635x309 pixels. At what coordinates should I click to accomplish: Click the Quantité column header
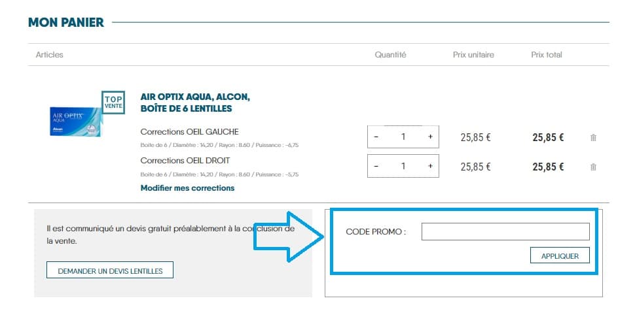[390, 55]
